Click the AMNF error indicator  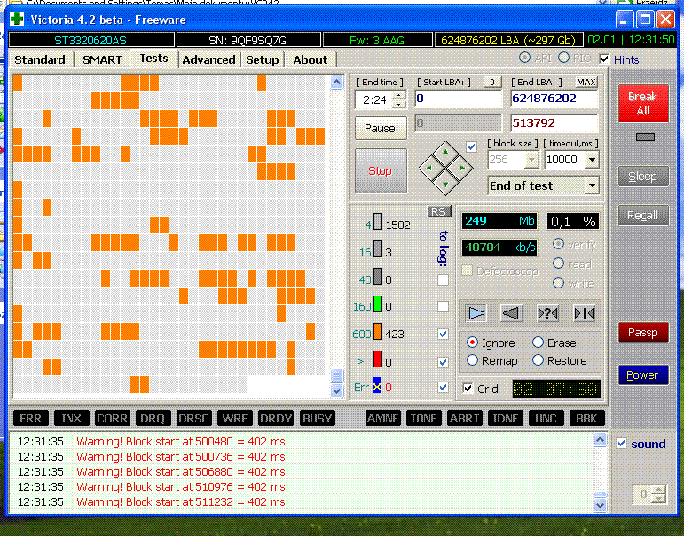[x=382, y=418]
